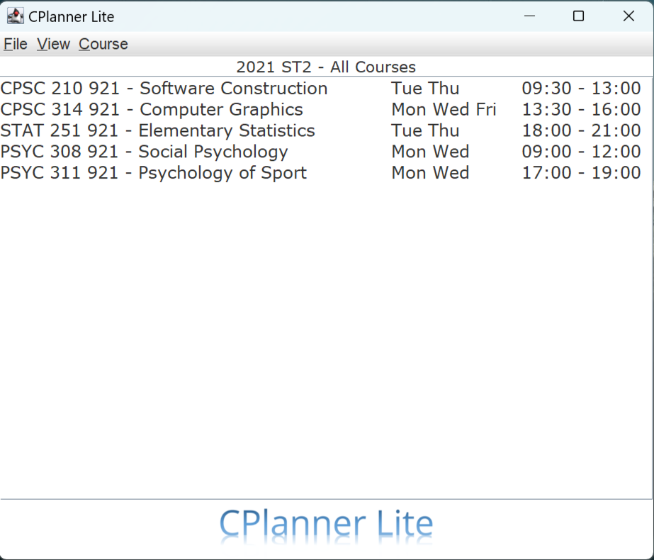This screenshot has height=560, width=654.
Task: Click the 17:00 - 19:00 time entry
Action: [x=581, y=173]
